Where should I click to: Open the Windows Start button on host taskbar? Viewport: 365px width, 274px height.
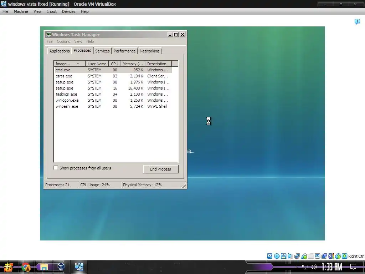click(x=8, y=267)
